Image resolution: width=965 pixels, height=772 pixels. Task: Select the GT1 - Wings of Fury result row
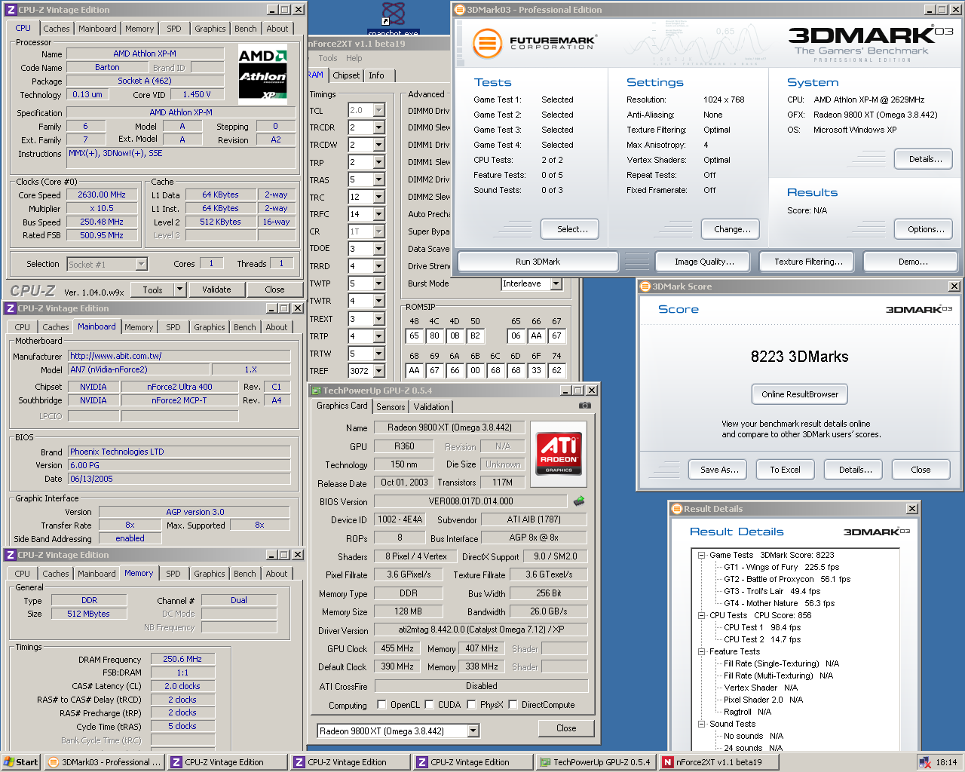(x=781, y=567)
